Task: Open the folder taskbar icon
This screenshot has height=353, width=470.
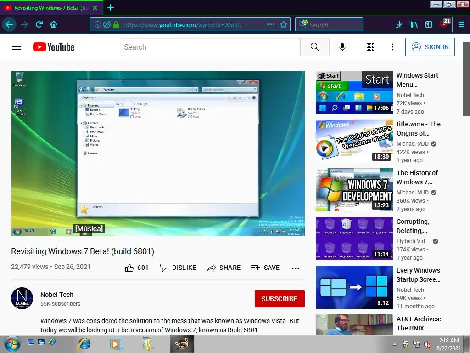Action: click(x=147, y=344)
